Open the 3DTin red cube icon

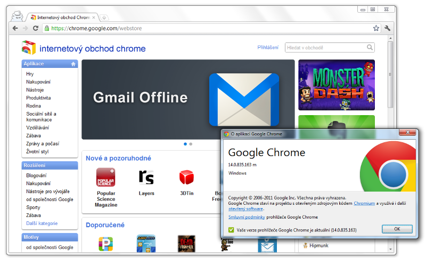point(187,177)
